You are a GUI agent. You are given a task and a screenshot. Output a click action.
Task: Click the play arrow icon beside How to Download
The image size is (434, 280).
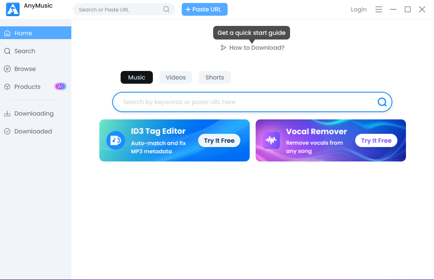tap(223, 48)
